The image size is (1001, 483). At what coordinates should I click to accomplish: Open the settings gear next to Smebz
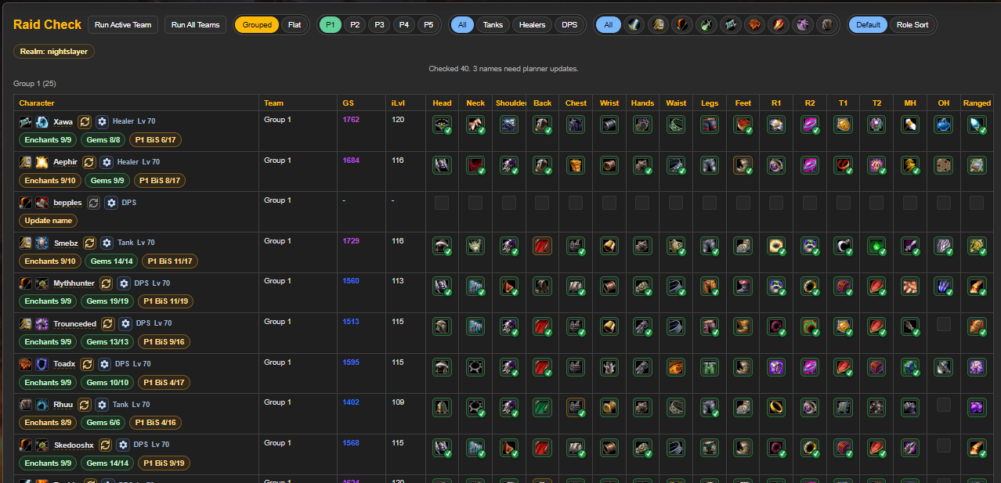click(x=107, y=243)
